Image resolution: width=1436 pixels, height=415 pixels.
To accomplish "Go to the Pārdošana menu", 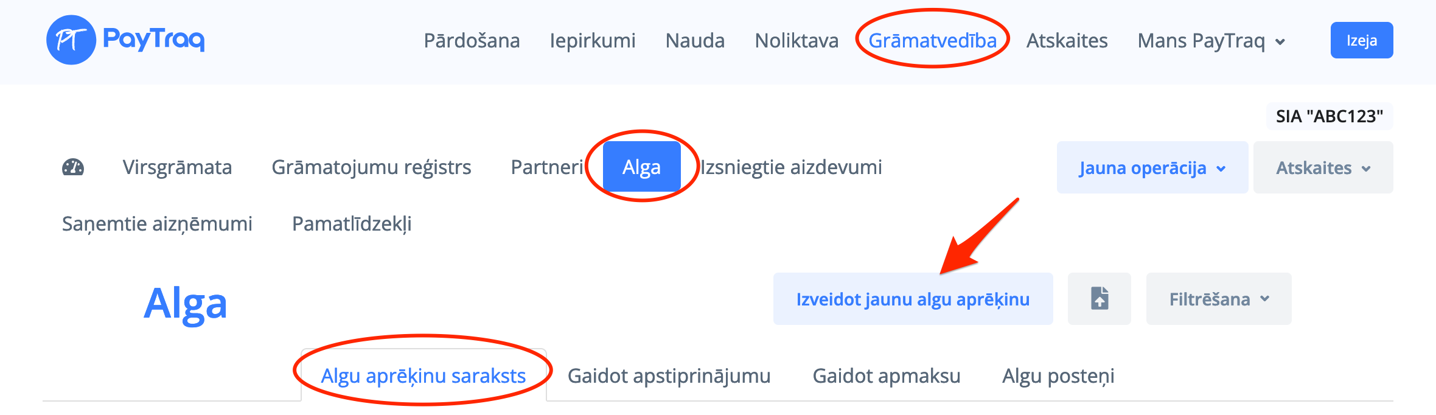I will tap(472, 41).
